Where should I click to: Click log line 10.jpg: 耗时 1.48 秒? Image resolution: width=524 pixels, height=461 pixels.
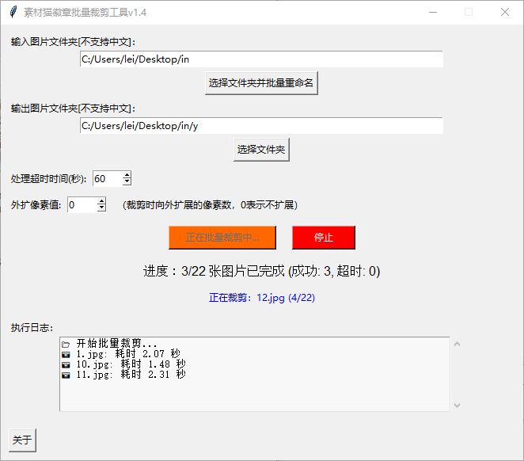click(131, 364)
